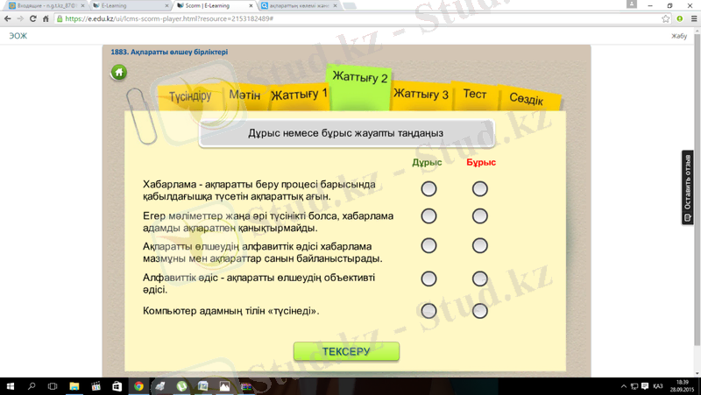Click the browser address bar URL

click(175, 18)
